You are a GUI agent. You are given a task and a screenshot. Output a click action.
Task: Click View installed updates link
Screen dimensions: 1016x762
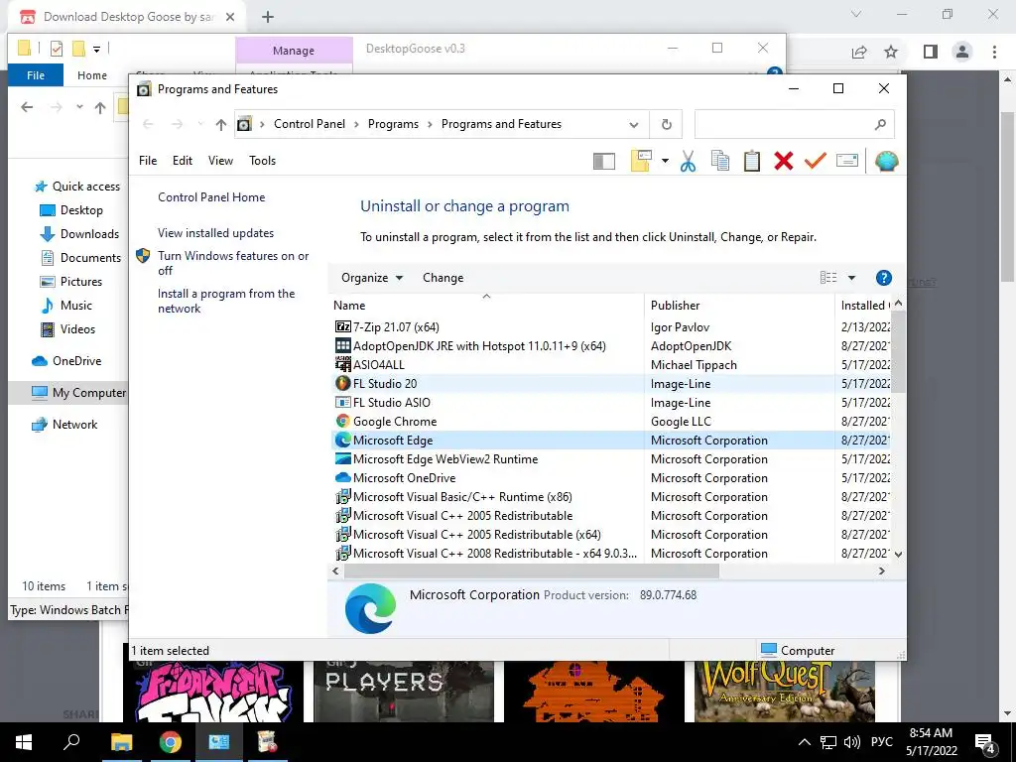point(215,233)
